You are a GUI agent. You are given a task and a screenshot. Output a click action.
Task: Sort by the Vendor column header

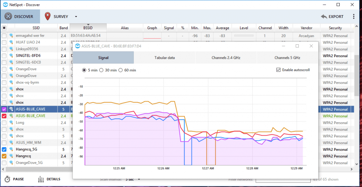click(x=306, y=28)
